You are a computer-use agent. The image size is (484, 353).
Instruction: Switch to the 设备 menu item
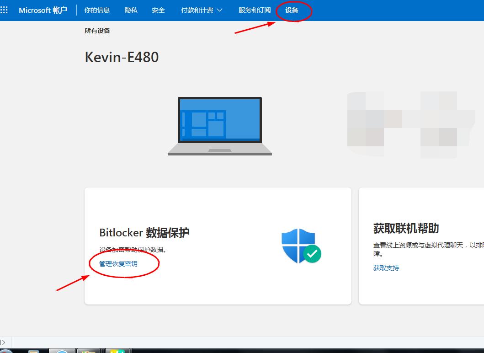coord(293,10)
